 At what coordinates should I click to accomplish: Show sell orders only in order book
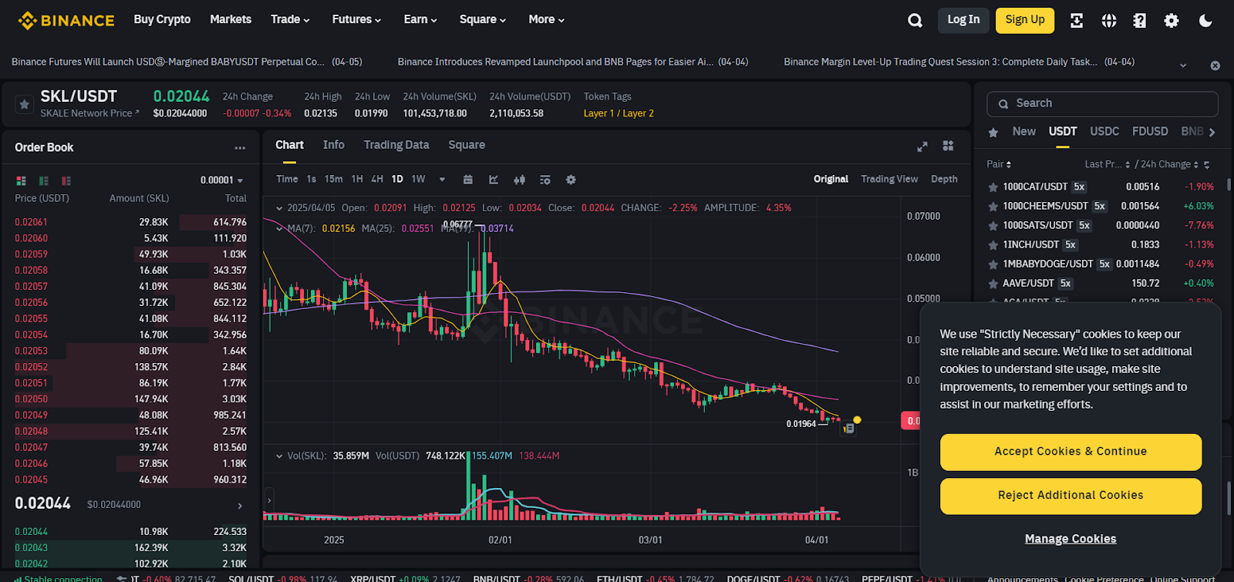click(x=66, y=180)
